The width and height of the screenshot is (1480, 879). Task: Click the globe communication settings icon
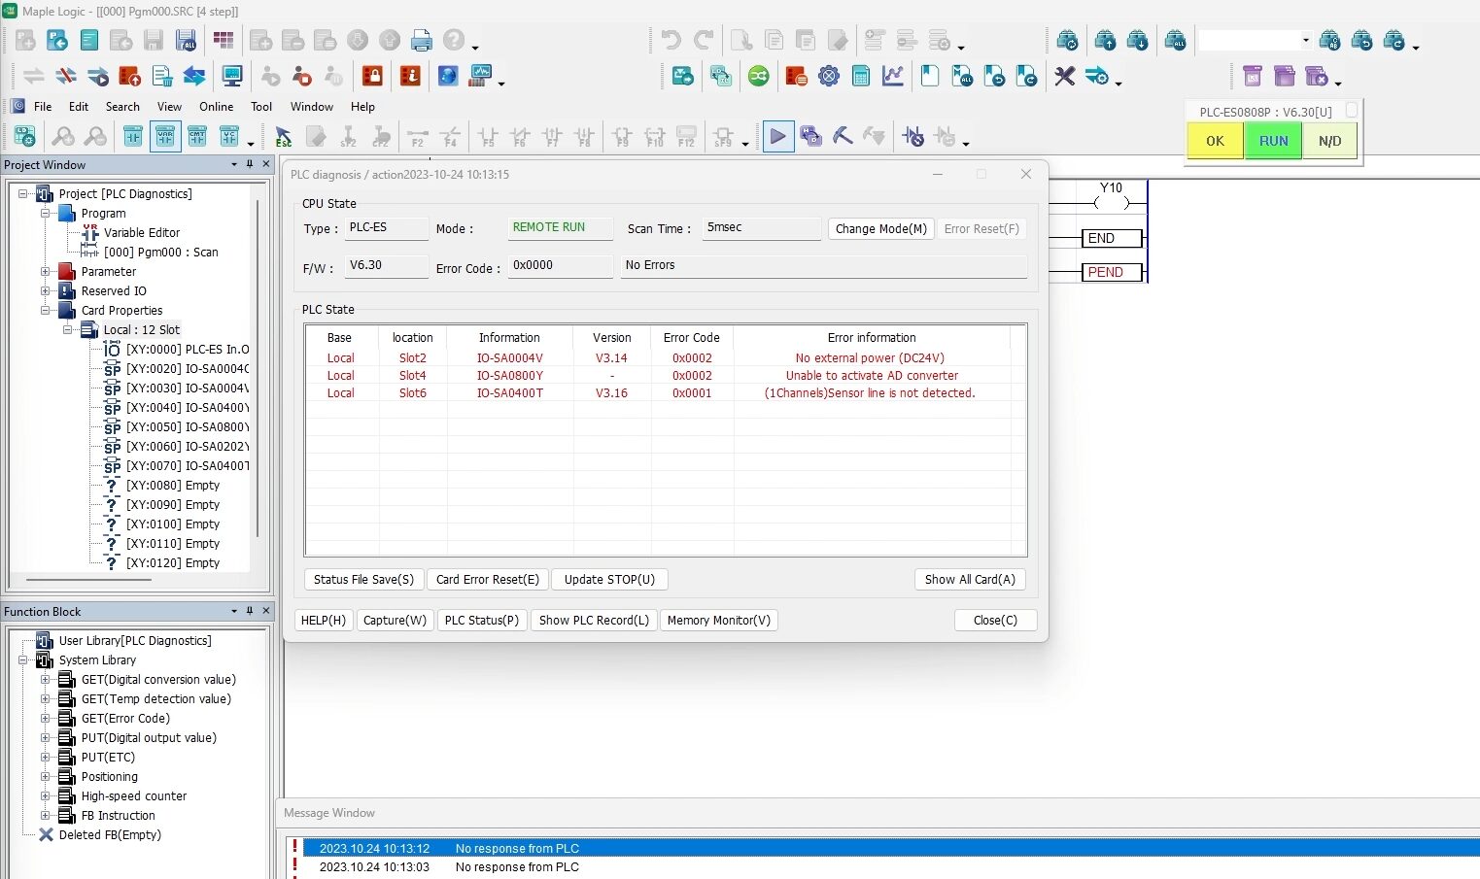(x=759, y=76)
